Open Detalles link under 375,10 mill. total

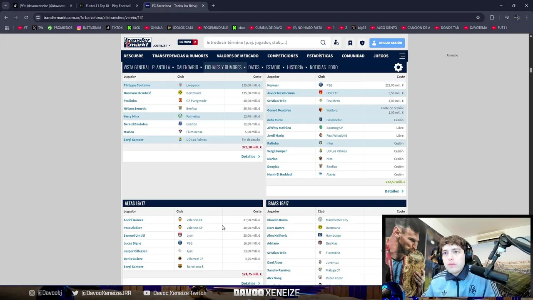pyautogui.click(x=251, y=157)
